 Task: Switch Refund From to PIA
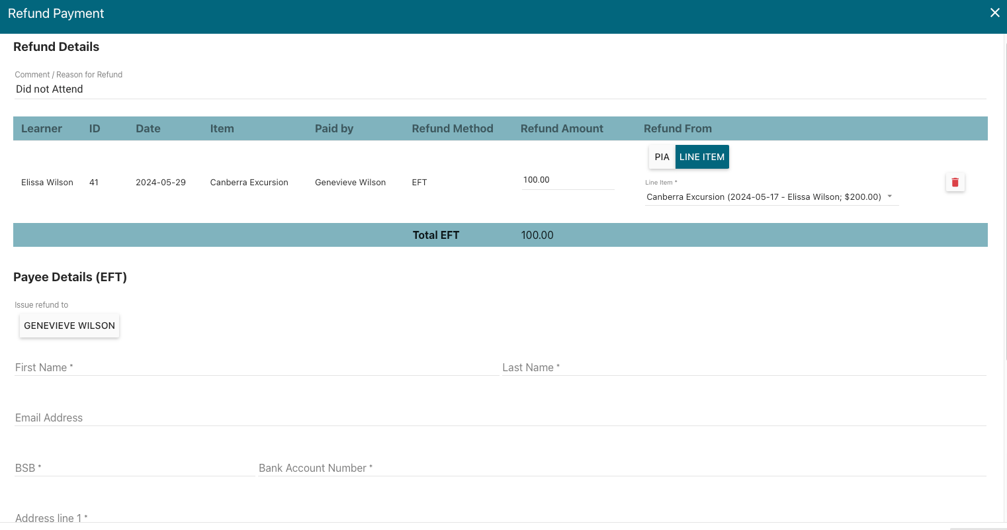(x=662, y=157)
